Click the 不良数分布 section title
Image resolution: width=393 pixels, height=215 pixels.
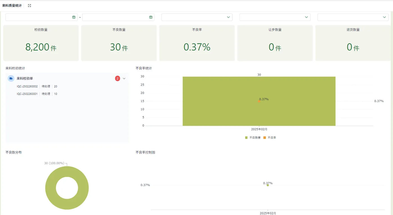point(13,152)
